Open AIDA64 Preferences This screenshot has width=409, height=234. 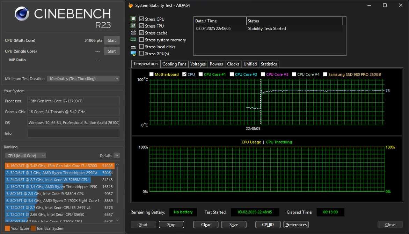(x=296, y=225)
